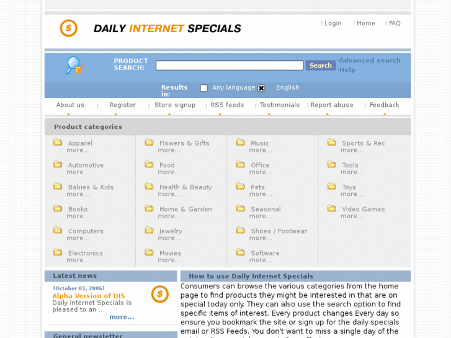Open the Report abuse menu item
This screenshot has width=451, height=338.
point(332,105)
